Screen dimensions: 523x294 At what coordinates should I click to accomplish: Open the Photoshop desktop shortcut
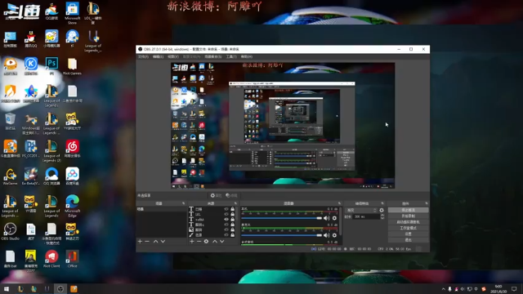pos(51,65)
